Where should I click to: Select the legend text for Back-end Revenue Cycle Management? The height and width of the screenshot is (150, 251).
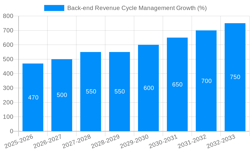[137, 8]
